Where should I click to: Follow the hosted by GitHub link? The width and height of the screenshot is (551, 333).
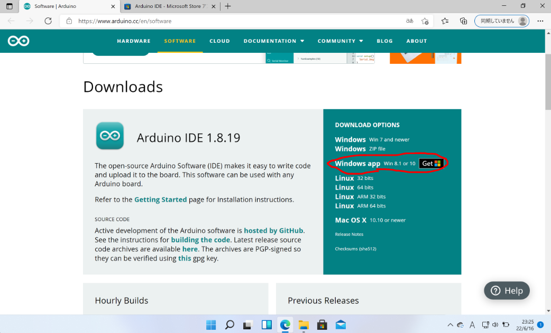[x=273, y=231]
